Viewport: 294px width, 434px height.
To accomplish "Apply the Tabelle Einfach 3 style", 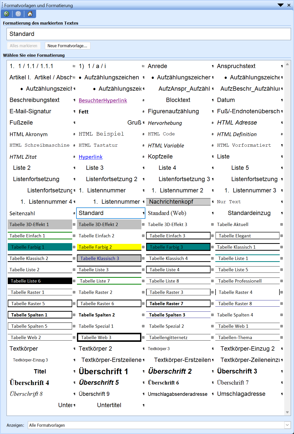I will click(x=178, y=236).
